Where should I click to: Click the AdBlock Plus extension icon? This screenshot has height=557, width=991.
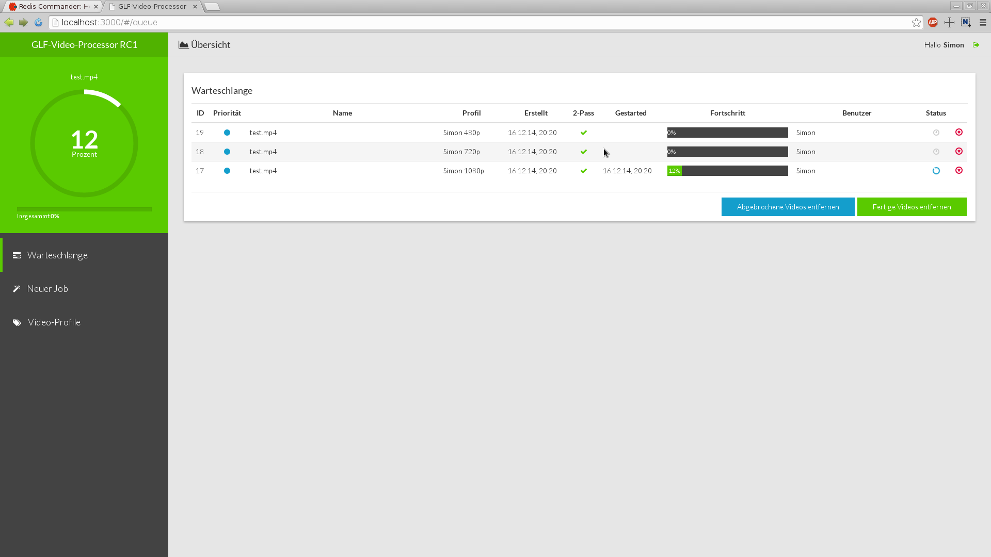(x=933, y=22)
